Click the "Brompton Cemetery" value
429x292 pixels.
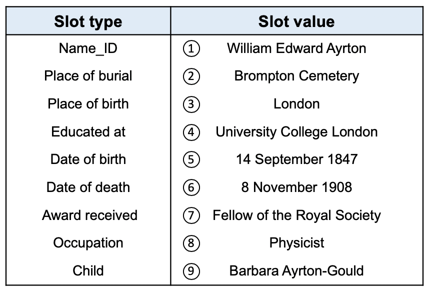[296, 76]
